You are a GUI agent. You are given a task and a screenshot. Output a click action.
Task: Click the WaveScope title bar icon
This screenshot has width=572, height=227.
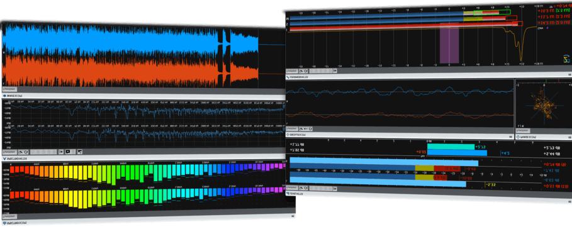click(x=4, y=96)
